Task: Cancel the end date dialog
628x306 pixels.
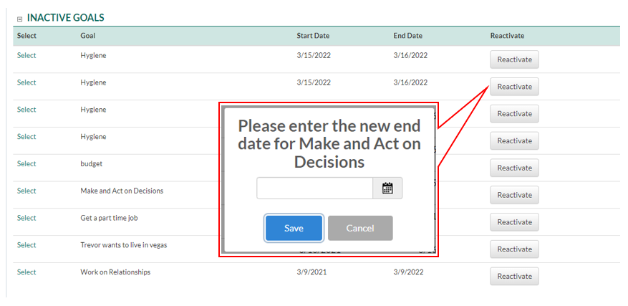Action: pyautogui.click(x=360, y=228)
